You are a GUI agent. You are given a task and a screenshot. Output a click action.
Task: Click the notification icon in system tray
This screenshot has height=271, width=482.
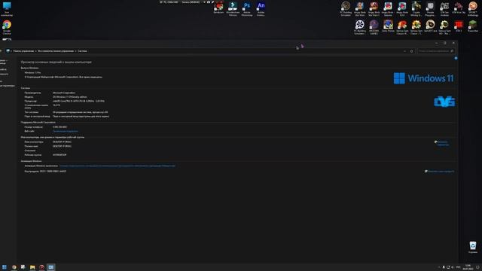(x=477, y=267)
